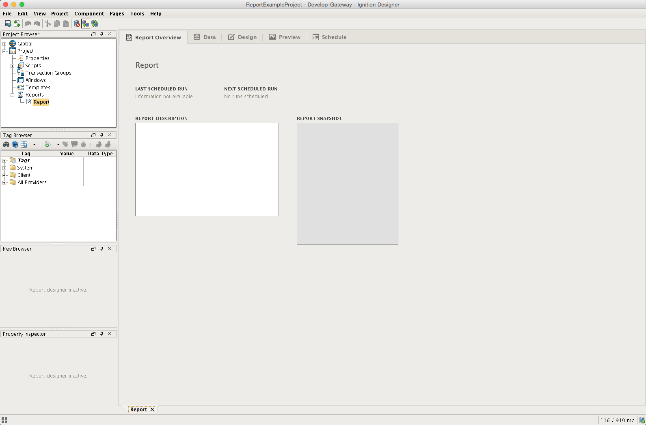The image size is (646, 425).
Task: Close the Report bottom tab
Action: [x=152, y=410]
